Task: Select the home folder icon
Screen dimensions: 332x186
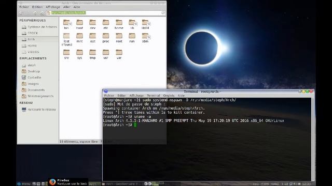Action: pyautogui.click(x=119, y=22)
